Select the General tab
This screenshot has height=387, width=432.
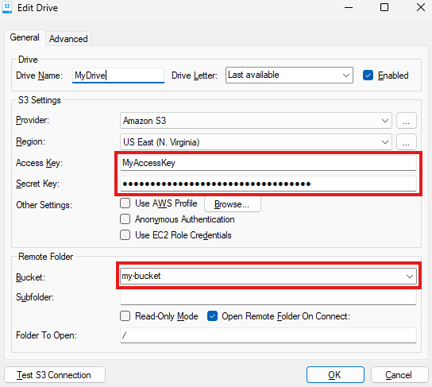[25, 37]
